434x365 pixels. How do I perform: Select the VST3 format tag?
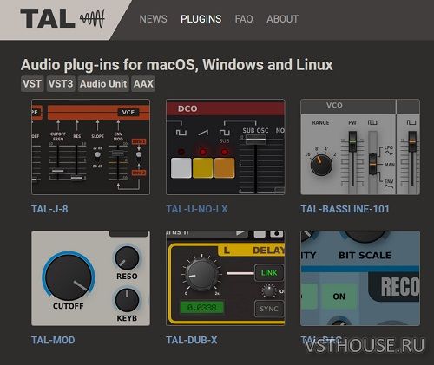tap(61, 84)
